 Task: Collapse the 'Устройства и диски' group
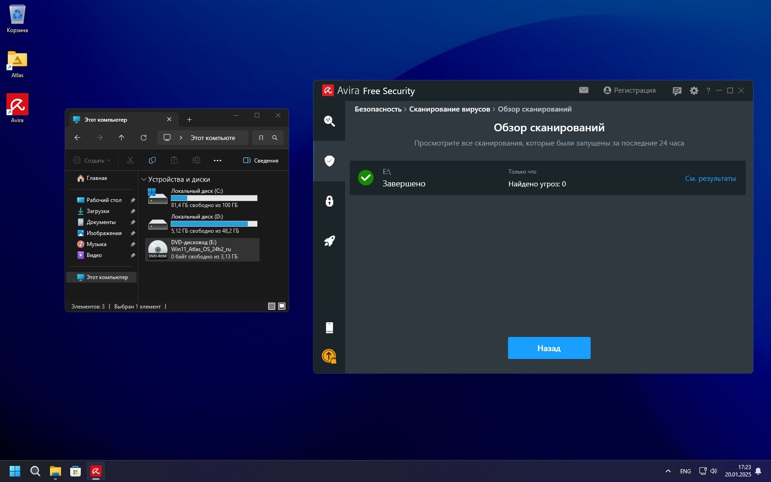tap(144, 179)
